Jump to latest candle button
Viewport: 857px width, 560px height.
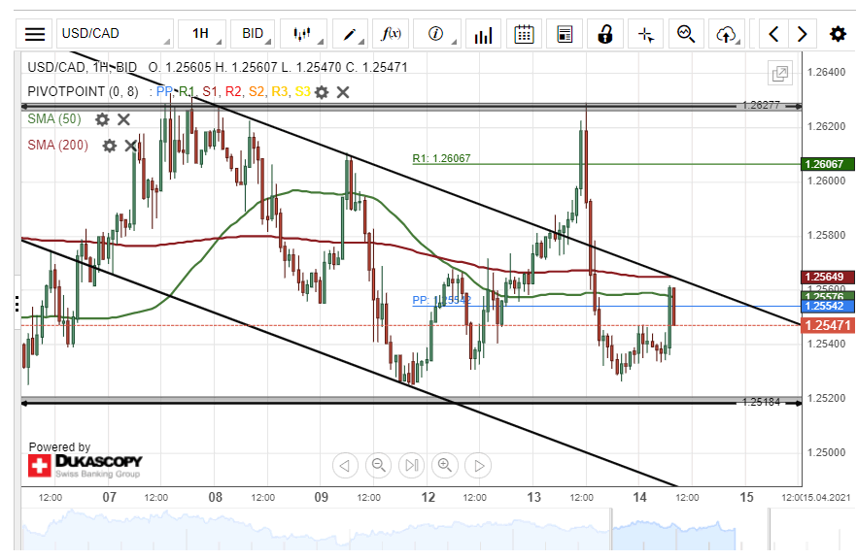[x=412, y=466]
